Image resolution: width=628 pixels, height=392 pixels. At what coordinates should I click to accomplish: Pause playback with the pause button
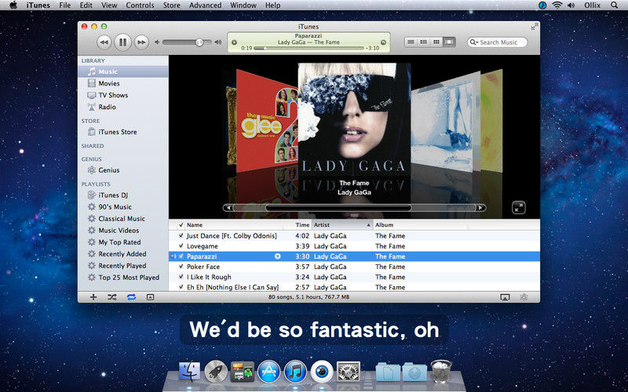coord(122,42)
